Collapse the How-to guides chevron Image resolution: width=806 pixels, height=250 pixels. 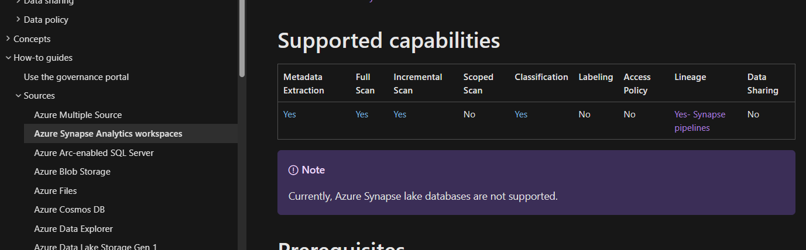8,58
